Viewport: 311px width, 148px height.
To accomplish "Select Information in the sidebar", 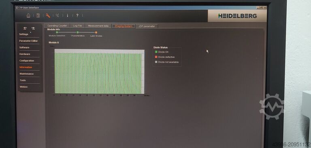I will 26,67.
